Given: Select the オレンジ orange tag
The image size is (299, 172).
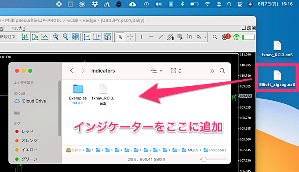Looking at the screenshot, I should pos(26,140).
